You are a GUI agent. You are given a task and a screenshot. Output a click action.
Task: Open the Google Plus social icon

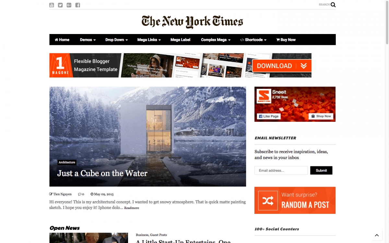[69, 5]
